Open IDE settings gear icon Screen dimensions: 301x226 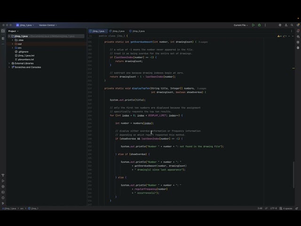click(x=298, y=25)
